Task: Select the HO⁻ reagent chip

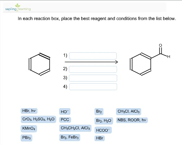Action: (65, 111)
